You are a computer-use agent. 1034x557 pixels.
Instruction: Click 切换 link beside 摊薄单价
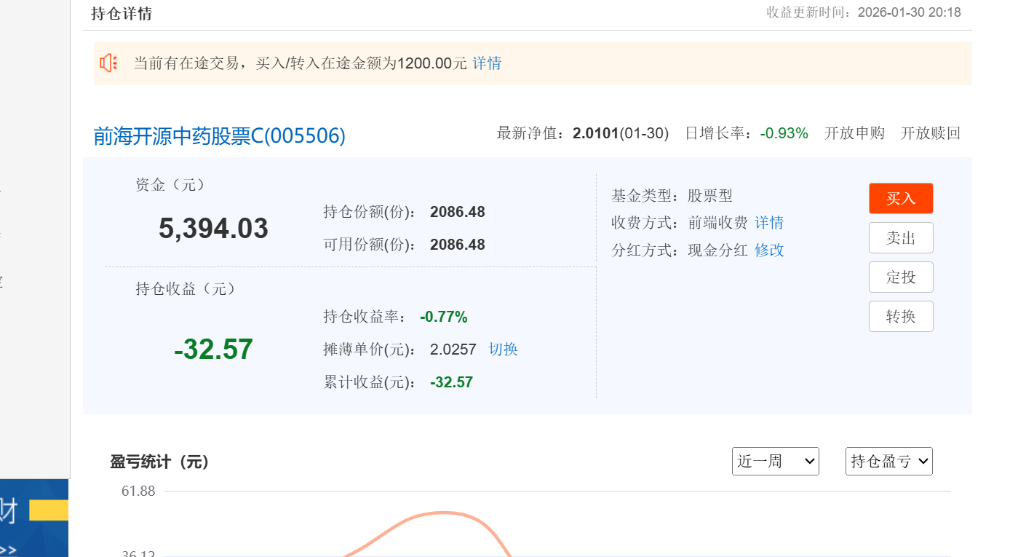(503, 349)
